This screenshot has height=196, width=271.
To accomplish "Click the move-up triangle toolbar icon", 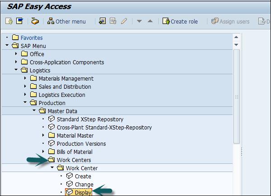I will coord(150,21).
